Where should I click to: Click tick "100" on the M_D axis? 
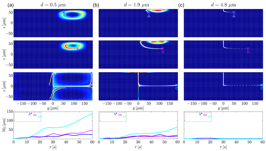(x=10, y=121)
